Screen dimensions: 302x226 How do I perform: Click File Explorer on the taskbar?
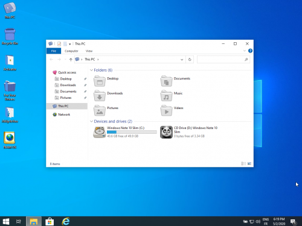point(34,221)
